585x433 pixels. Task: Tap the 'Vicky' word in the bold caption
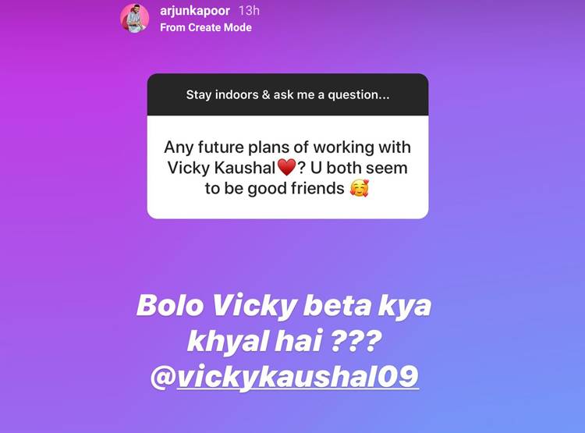point(254,307)
